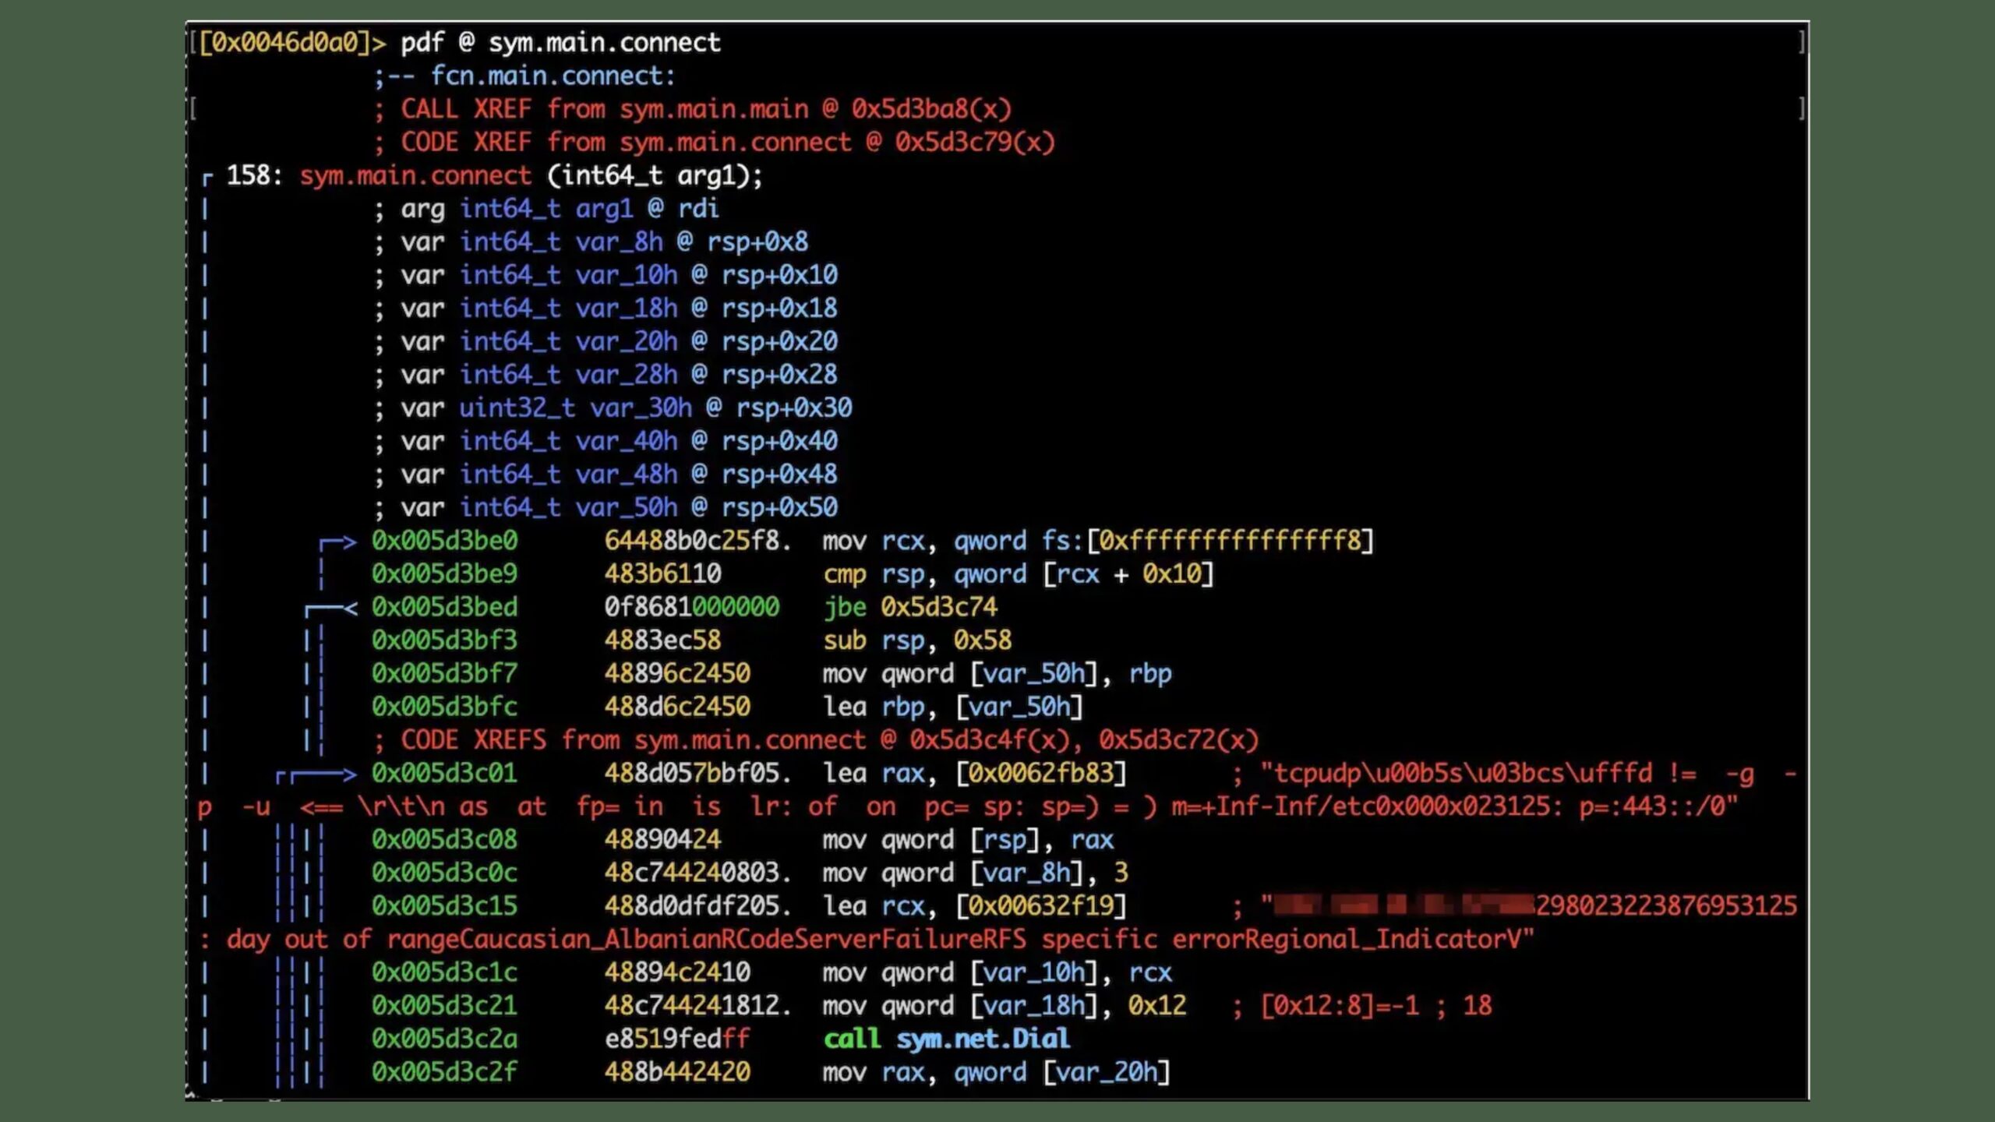This screenshot has width=1995, height=1122.
Task: Select function signature 'sym.main.connect (int64_t arg1);'
Action: pyautogui.click(x=531, y=175)
